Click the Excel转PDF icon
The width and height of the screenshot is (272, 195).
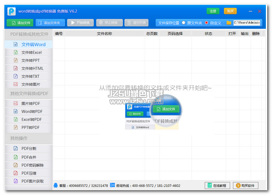pyautogui.click(x=16, y=119)
